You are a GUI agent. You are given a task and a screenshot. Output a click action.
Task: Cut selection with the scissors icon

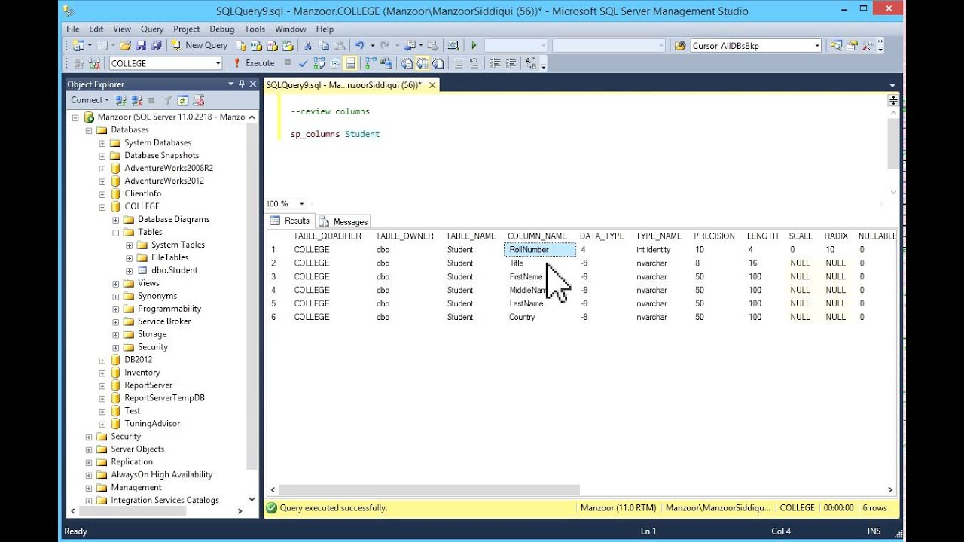pyautogui.click(x=307, y=46)
